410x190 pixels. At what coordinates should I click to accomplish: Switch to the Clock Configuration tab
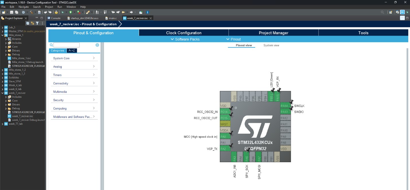click(184, 33)
